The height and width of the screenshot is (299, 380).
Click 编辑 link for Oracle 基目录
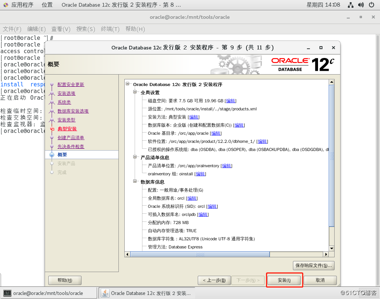216,133
